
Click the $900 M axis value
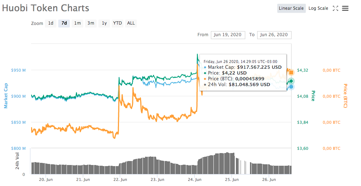point(18,96)
